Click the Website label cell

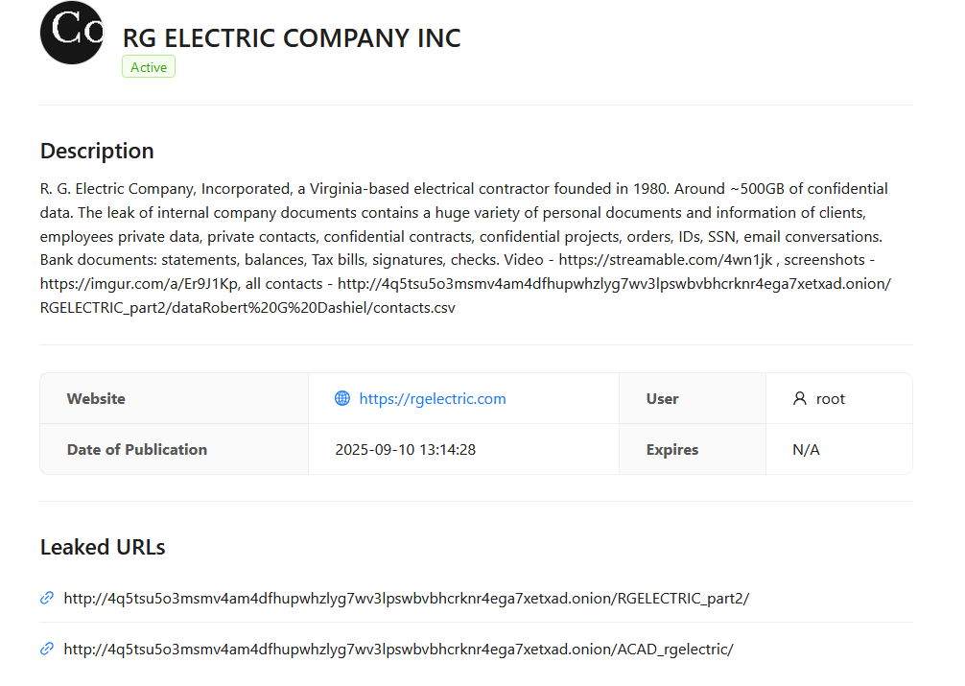click(96, 398)
